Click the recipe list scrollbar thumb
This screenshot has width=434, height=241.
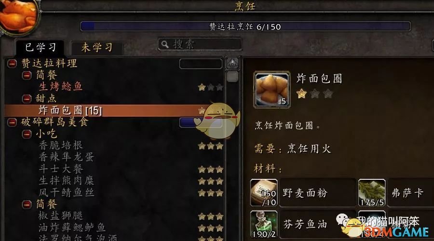tap(232, 76)
